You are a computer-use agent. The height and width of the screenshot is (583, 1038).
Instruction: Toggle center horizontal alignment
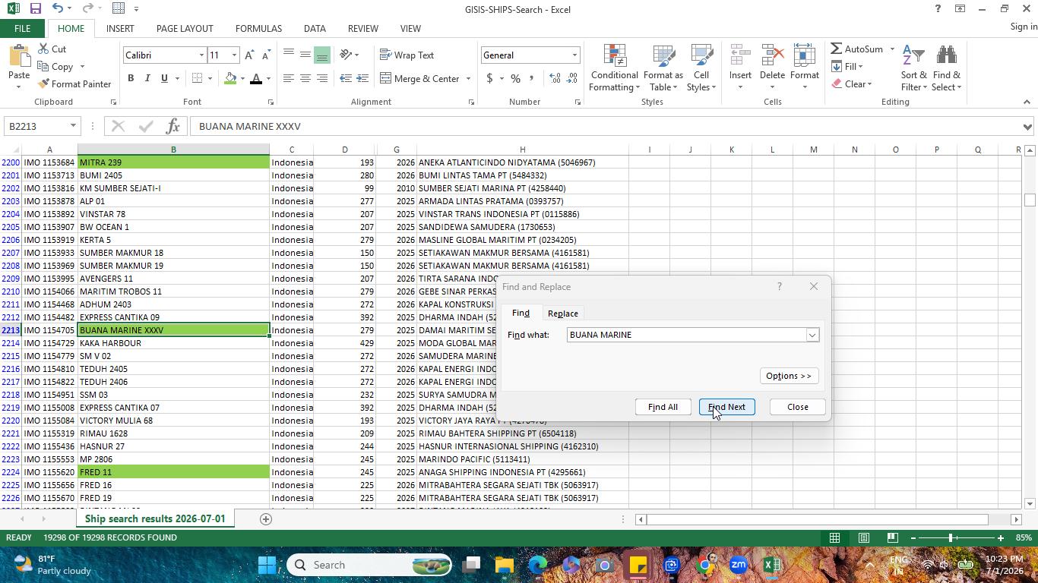tap(305, 79)
